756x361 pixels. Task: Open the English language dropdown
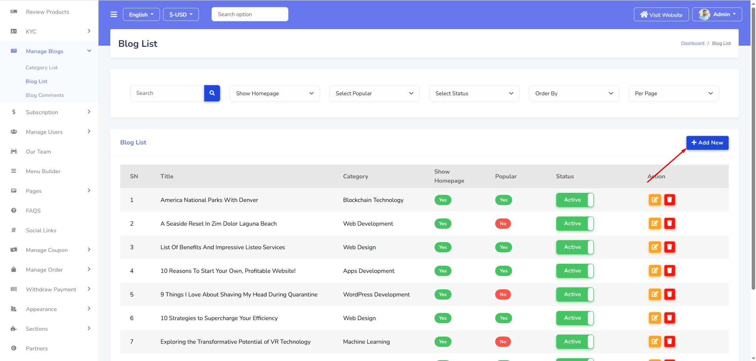pyautogui.click(x=141, y=15)
